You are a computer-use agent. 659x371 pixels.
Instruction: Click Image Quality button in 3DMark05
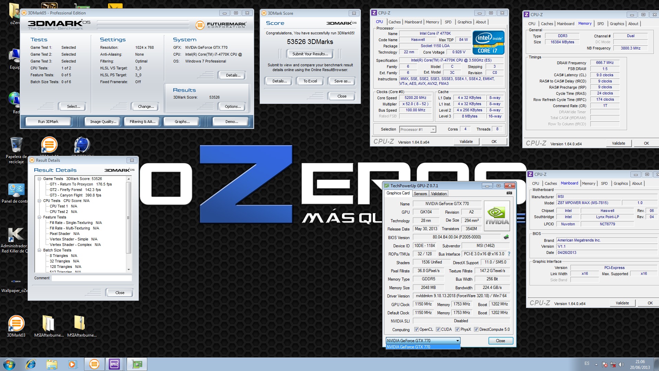[x=103, y=122]
